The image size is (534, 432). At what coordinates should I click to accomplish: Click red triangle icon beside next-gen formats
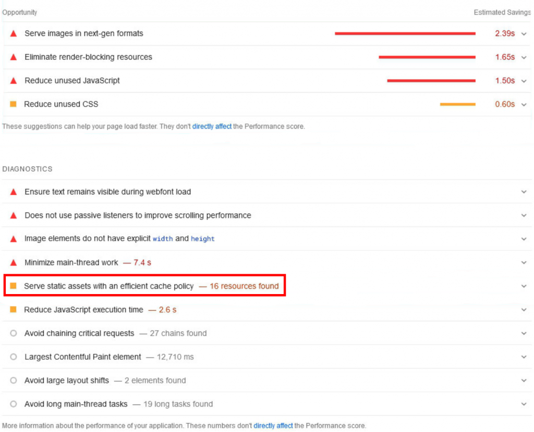[x=14, y=34]
